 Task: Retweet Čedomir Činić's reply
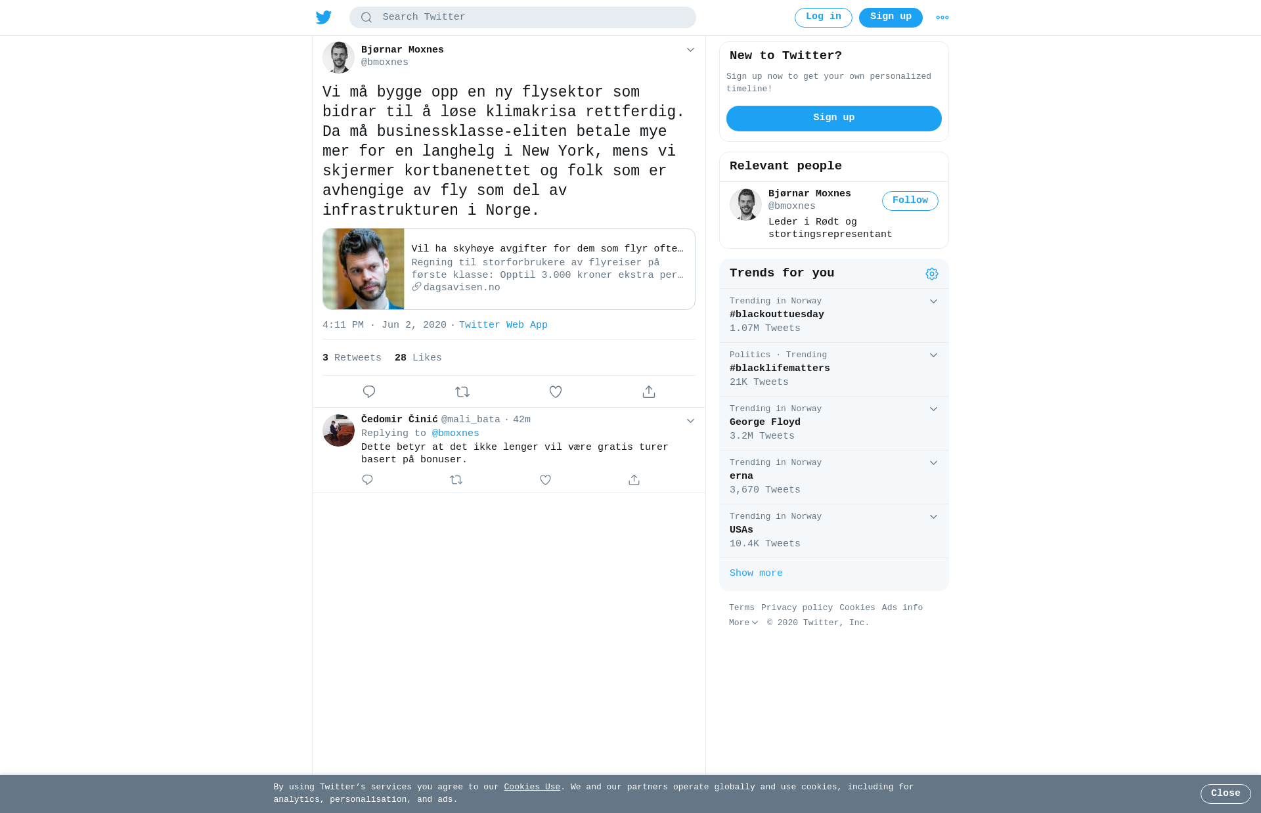pyautogui.click(x=456, y=480)
